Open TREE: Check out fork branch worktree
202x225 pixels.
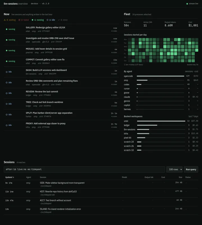point(61,104)
